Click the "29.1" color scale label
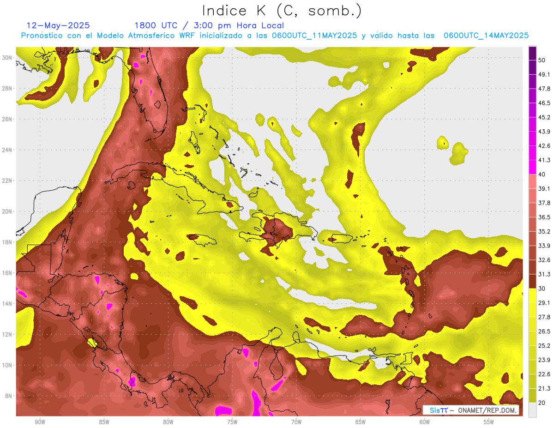The height and width of the screenshot is (428, 554). [544, 303]
